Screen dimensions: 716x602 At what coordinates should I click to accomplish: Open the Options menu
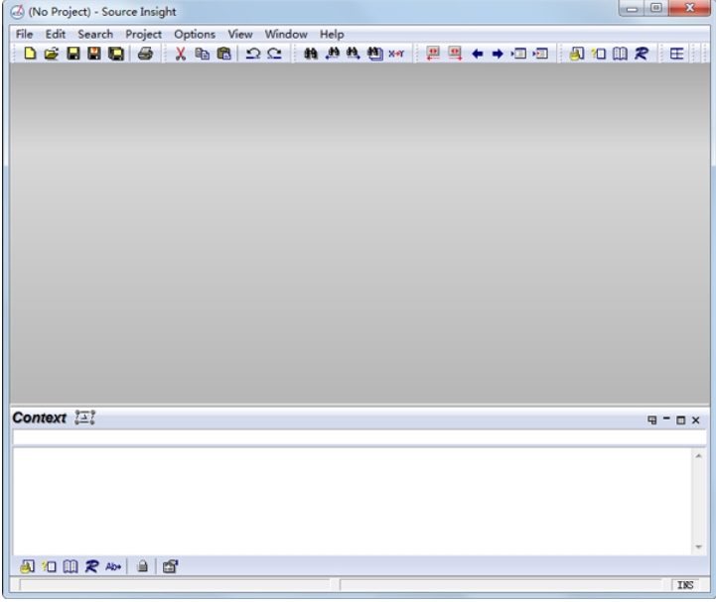pos(195,34)
